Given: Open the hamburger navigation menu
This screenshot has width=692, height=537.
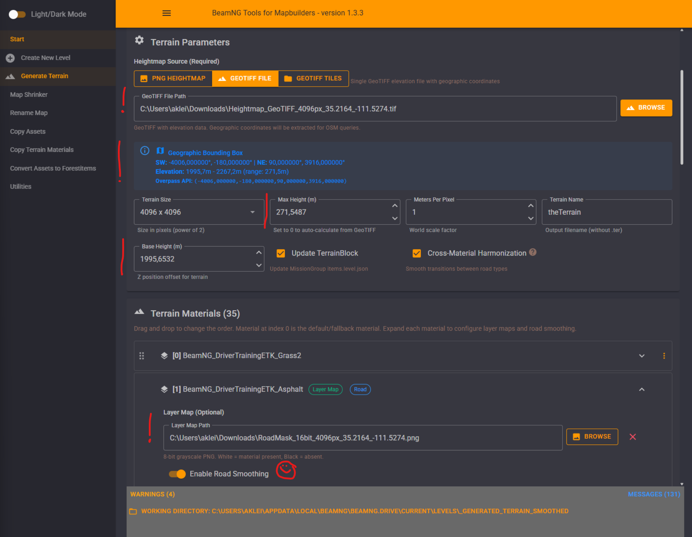Looking at the screenshot, I should pyautogui.click(x=167, y=13).
